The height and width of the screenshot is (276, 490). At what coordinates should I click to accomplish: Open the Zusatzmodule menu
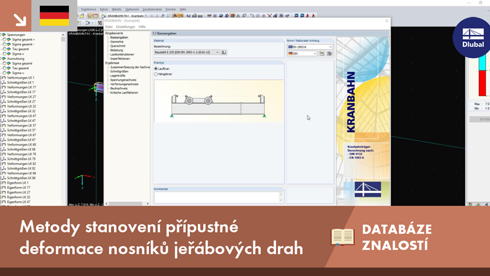152,10
